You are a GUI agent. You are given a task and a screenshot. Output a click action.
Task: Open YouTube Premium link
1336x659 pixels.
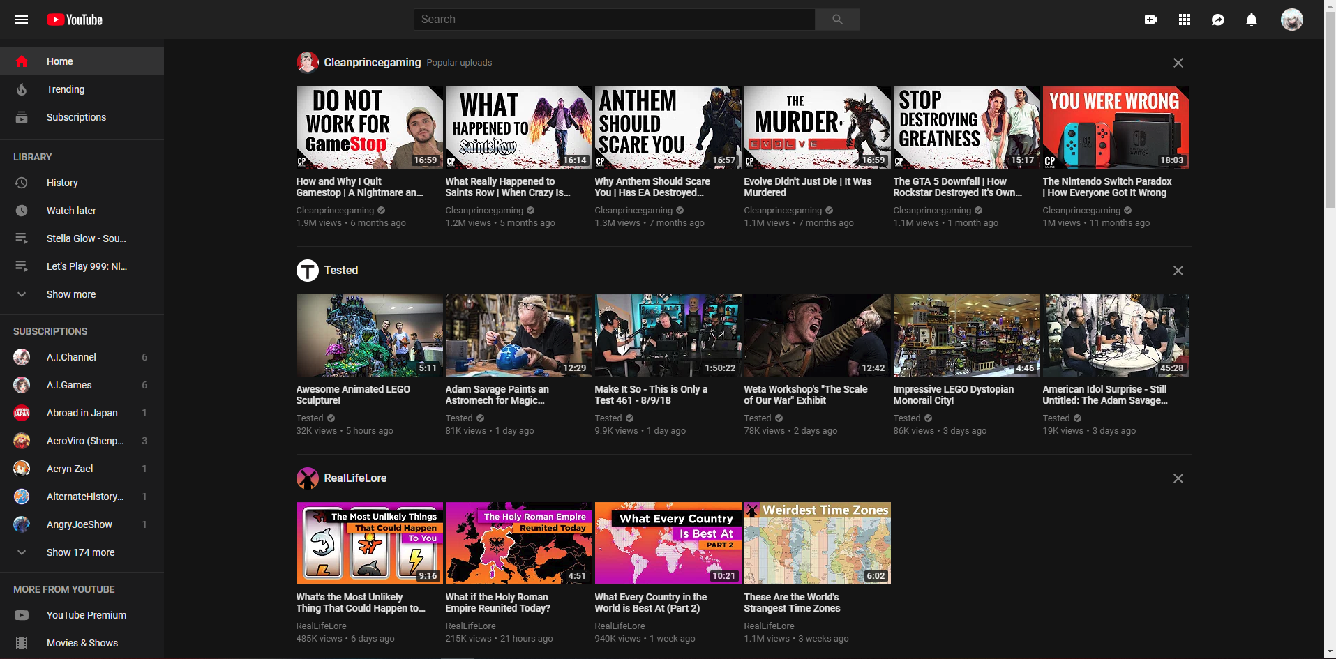(x=82, y=615)
